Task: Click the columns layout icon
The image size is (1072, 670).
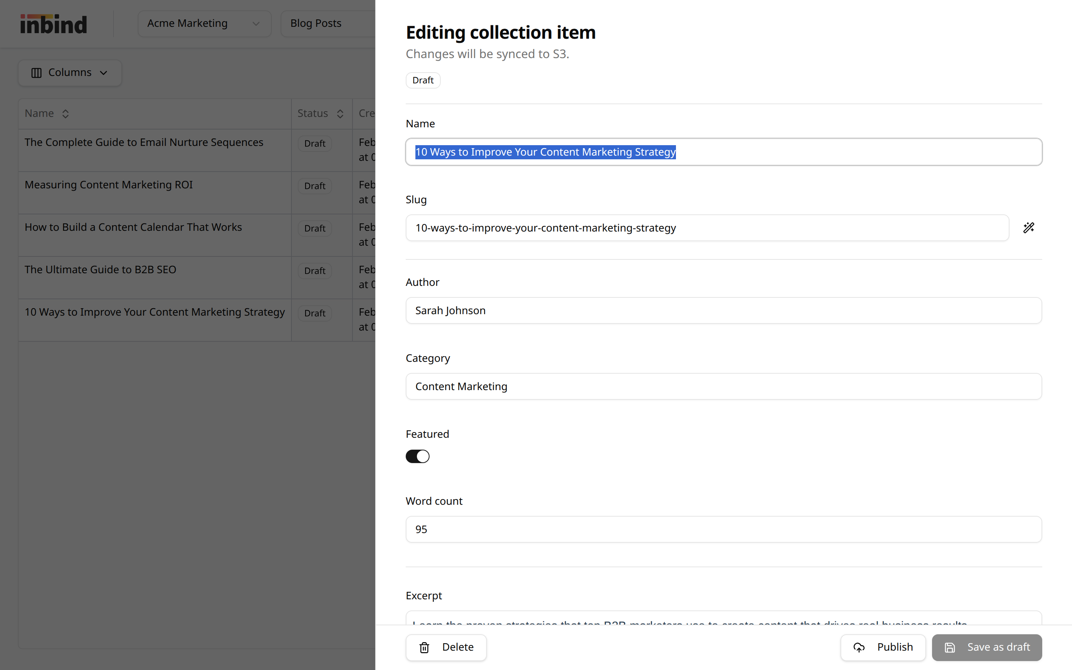Action: coord(36,72)
